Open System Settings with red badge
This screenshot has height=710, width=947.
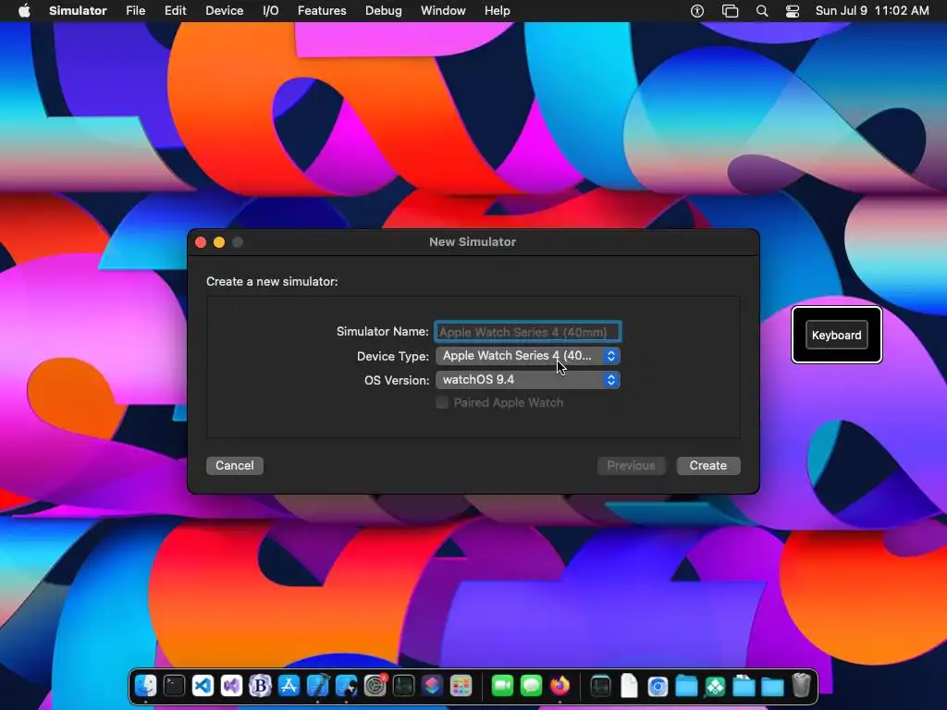click(x=375, y=686)
